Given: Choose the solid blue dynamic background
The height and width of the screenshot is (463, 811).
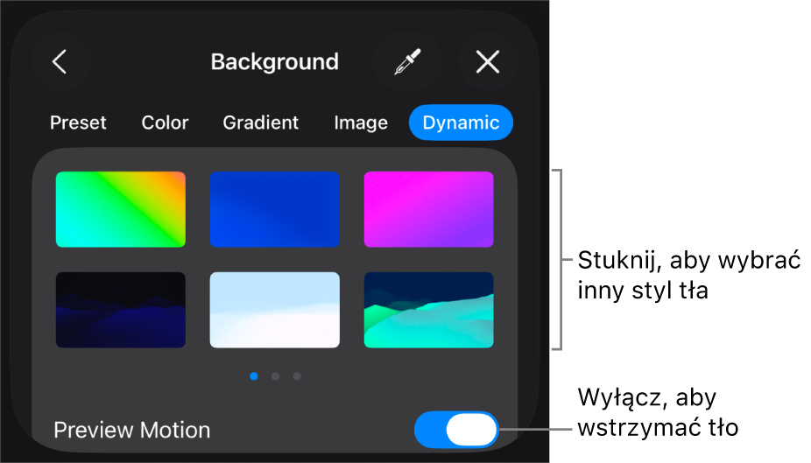Looking at the screenshot, I should 275,209.
